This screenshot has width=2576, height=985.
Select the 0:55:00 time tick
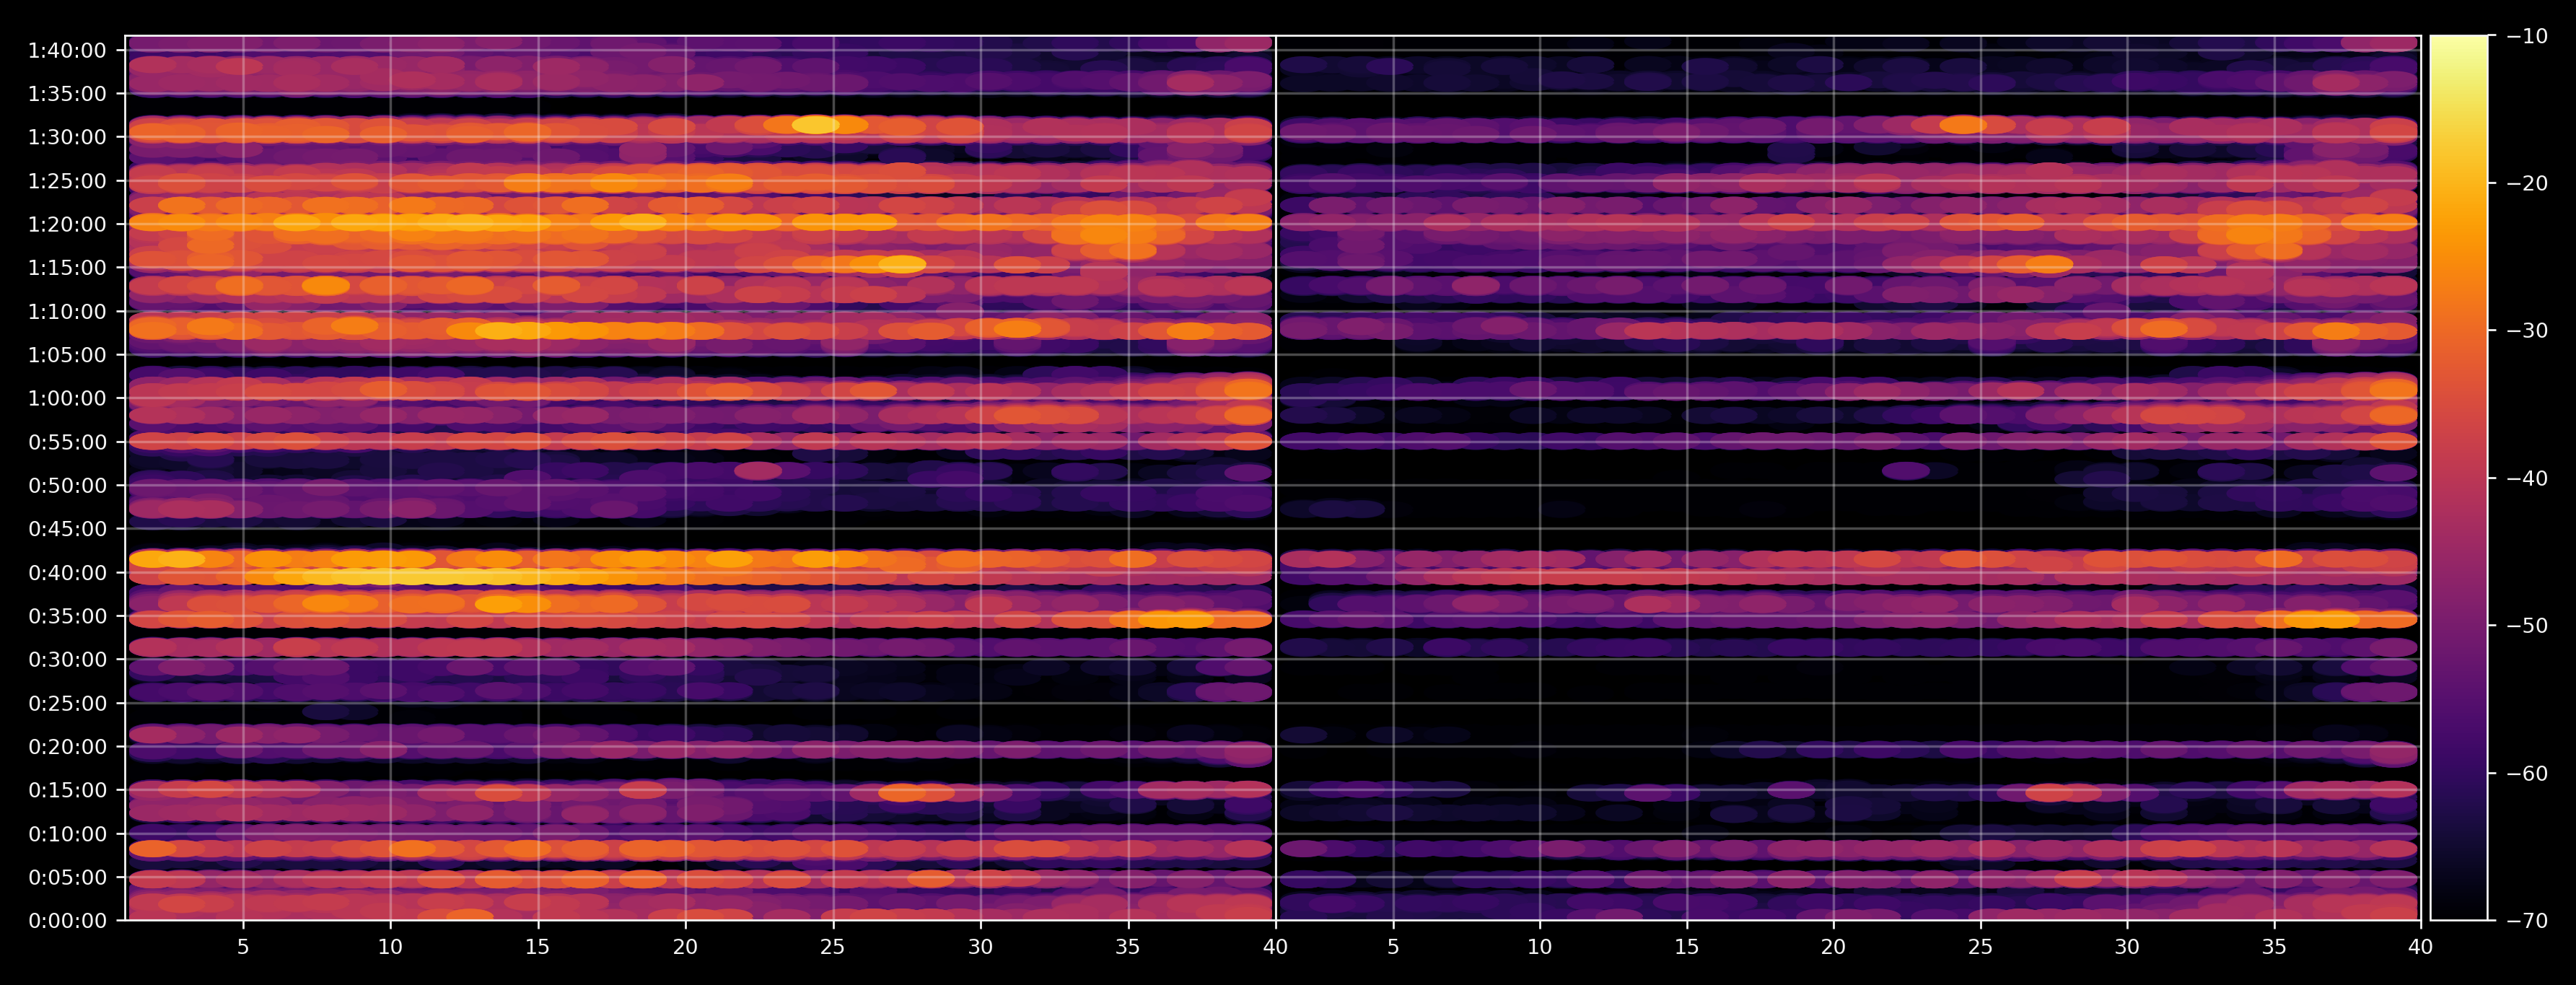tap(67, 442)
